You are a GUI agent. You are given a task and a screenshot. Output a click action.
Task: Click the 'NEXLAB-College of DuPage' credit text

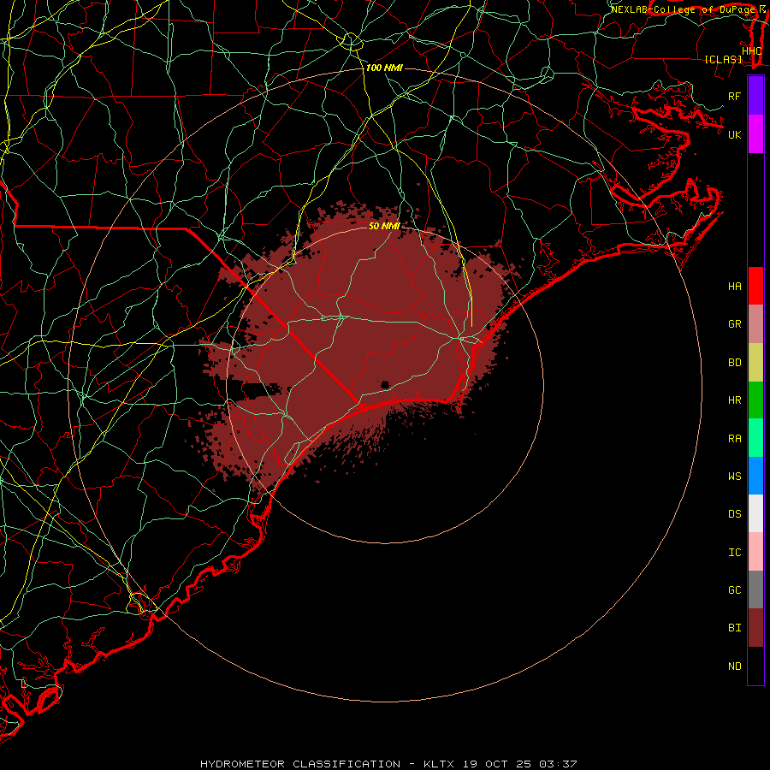tap(683, 9)
